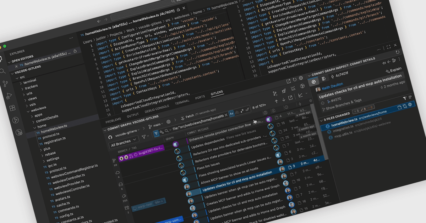The image size is (426, 223).
Task: Collapse the Commit Graph: vscode-gitlens section
Action: coord(105,130)
